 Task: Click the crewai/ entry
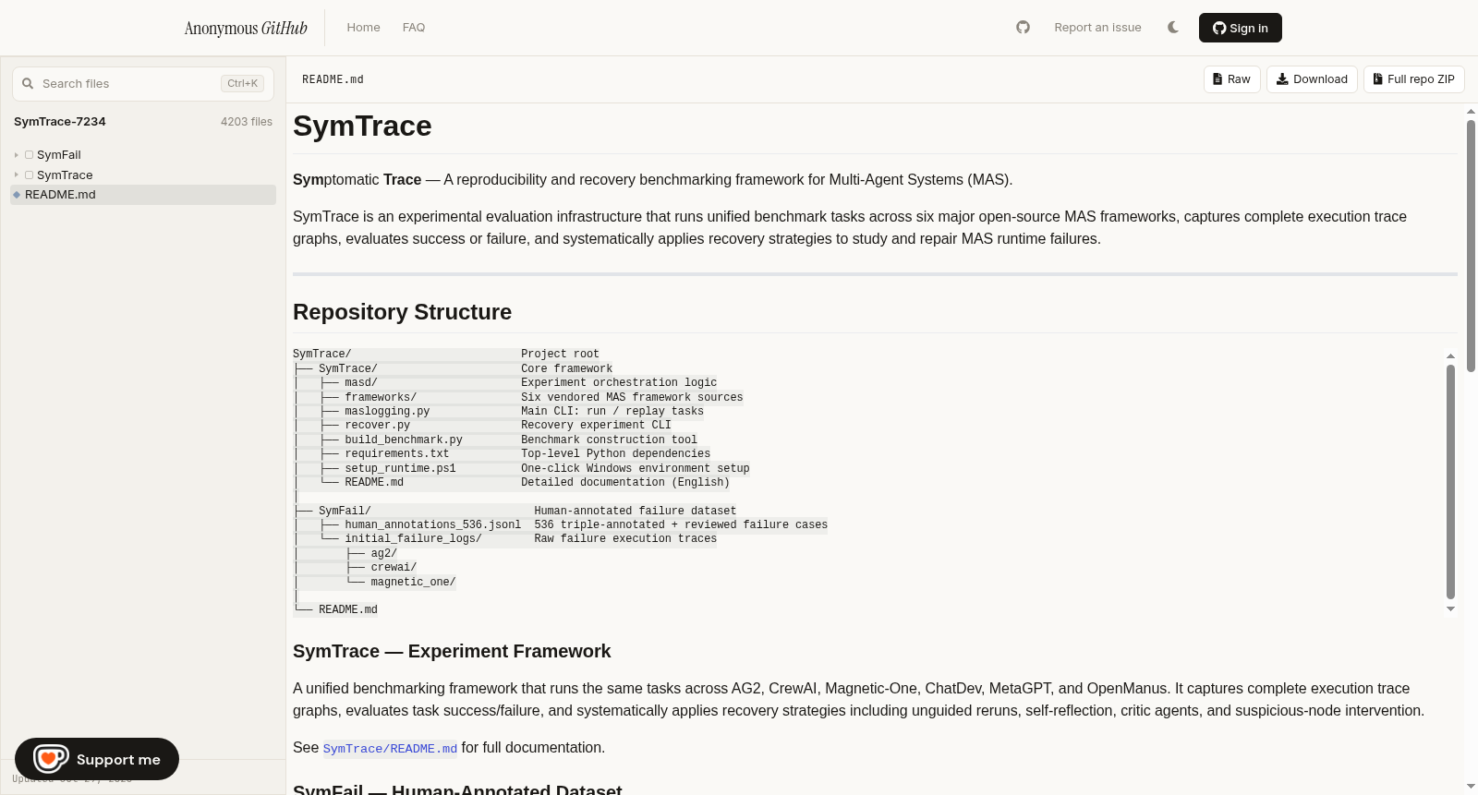pos(394,568)
